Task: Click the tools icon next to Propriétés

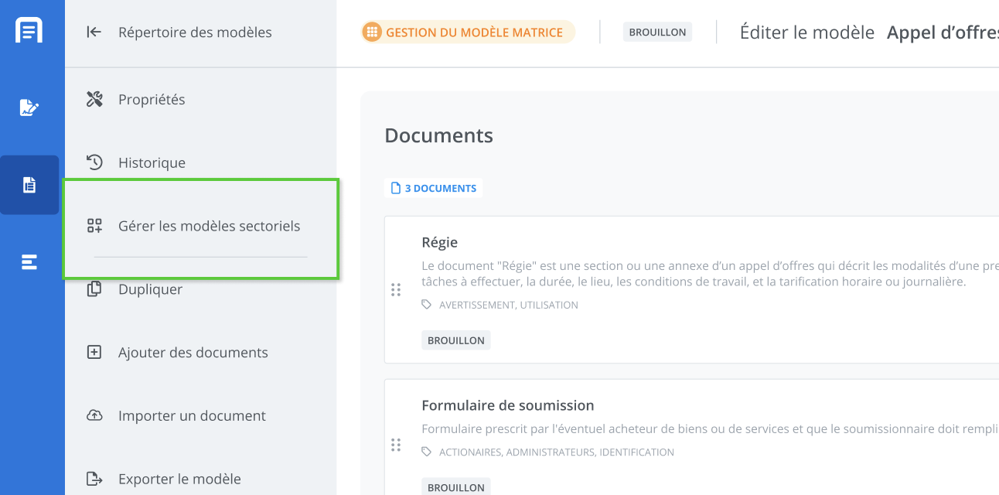Action: pyautogui.click(x=94, y=100)
